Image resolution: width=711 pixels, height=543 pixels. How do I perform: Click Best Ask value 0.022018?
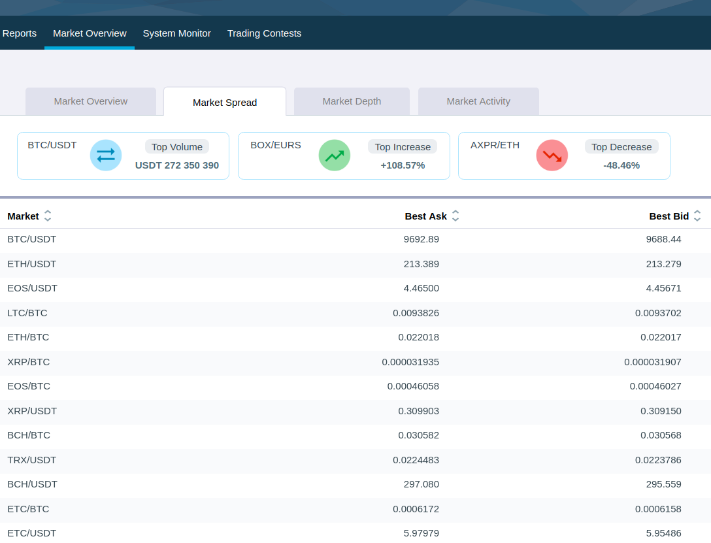pos(418,337)
